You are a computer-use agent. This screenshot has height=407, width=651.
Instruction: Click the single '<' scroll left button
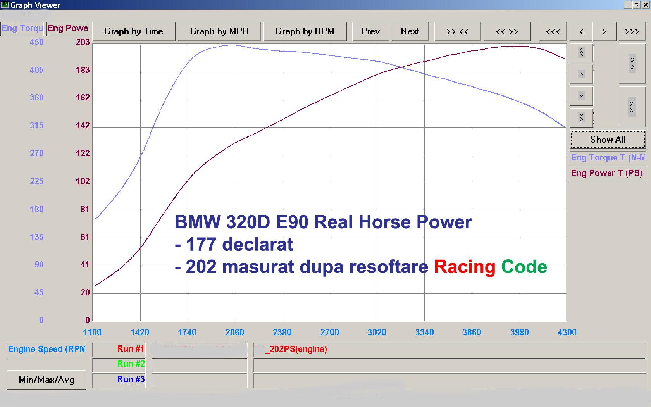(x=581, y=32)
